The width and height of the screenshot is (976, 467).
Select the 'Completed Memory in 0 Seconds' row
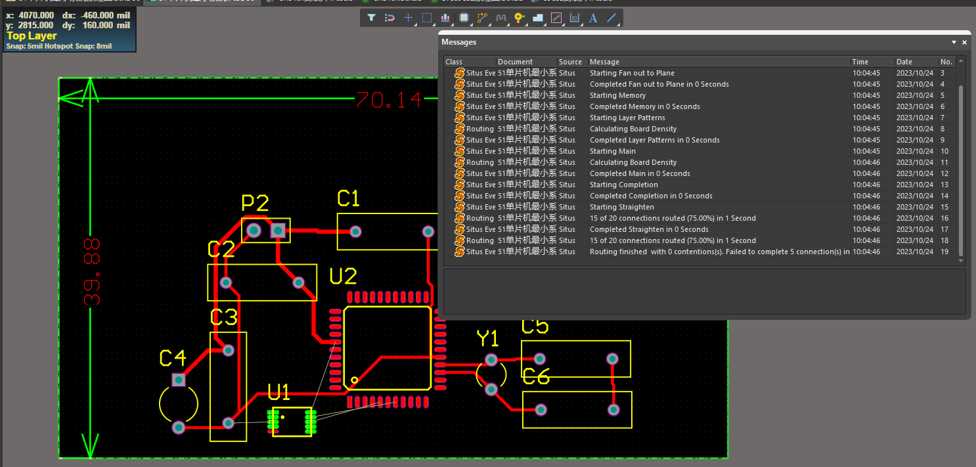(700, 106)
